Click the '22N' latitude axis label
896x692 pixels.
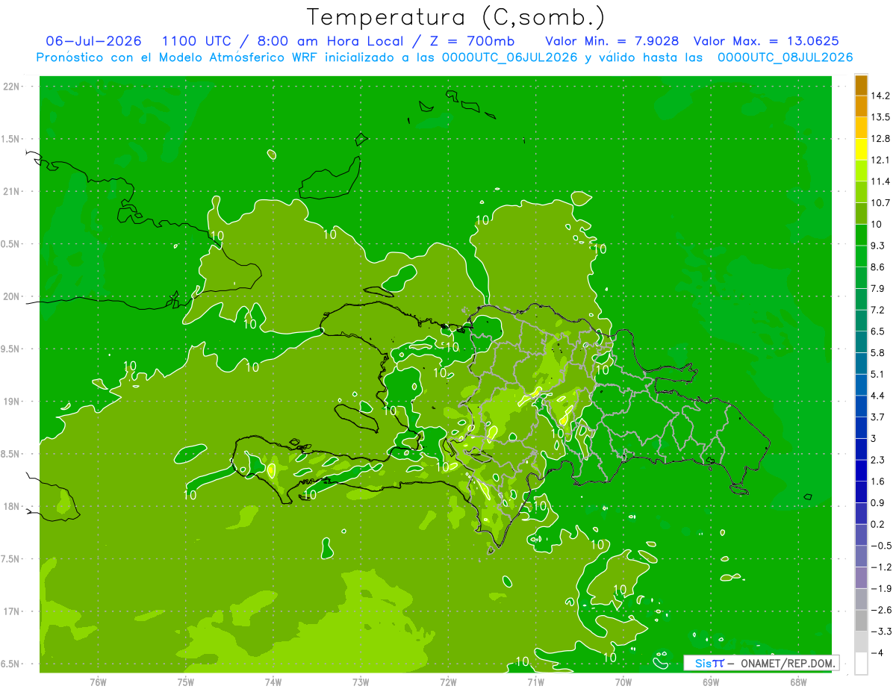point(12,87)
